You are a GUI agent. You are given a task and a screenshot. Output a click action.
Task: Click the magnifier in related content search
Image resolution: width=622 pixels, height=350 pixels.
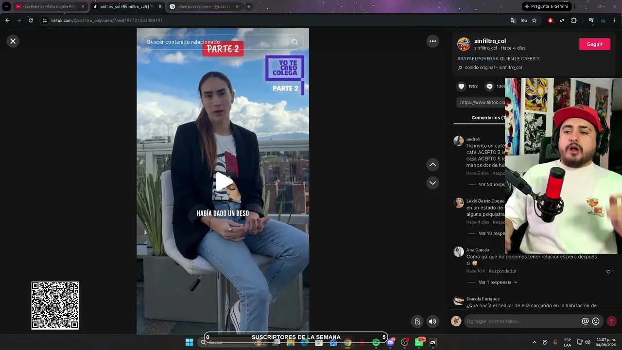point(295,42)
